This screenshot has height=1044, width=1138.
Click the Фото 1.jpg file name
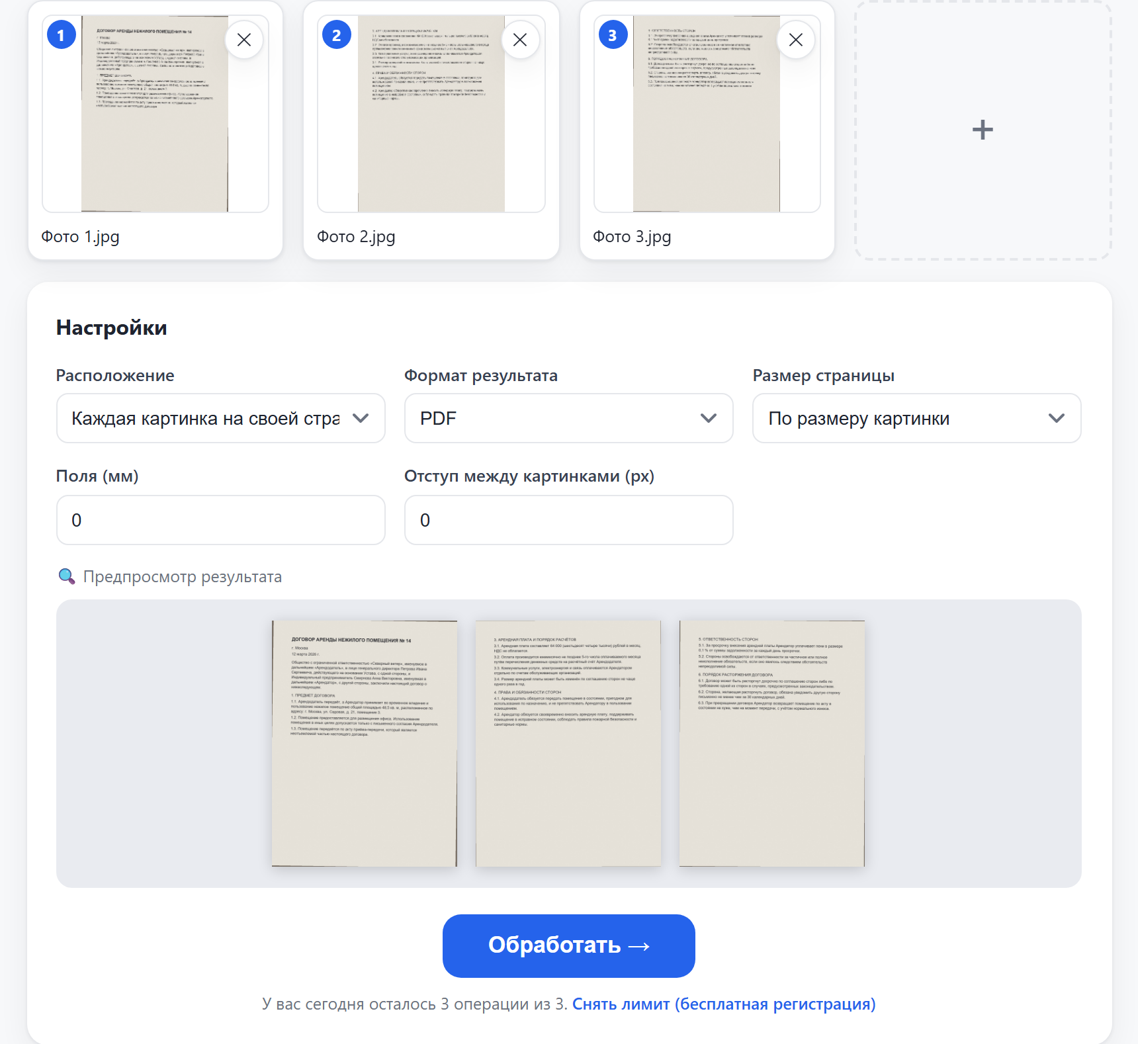(80, 237)
